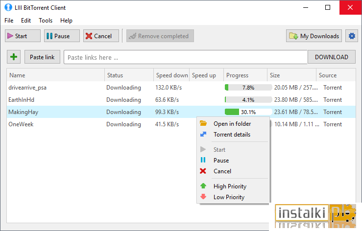
Task: Click the 20.05 MB / 257... size cell
Action: [x=296, y=88]
